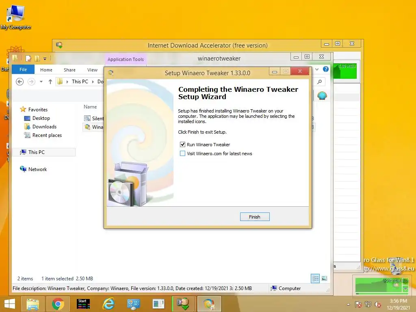Viewport: 416px width, 312px height.
Task: Open Explorer Help question mark icon
Action: [326, 69]
